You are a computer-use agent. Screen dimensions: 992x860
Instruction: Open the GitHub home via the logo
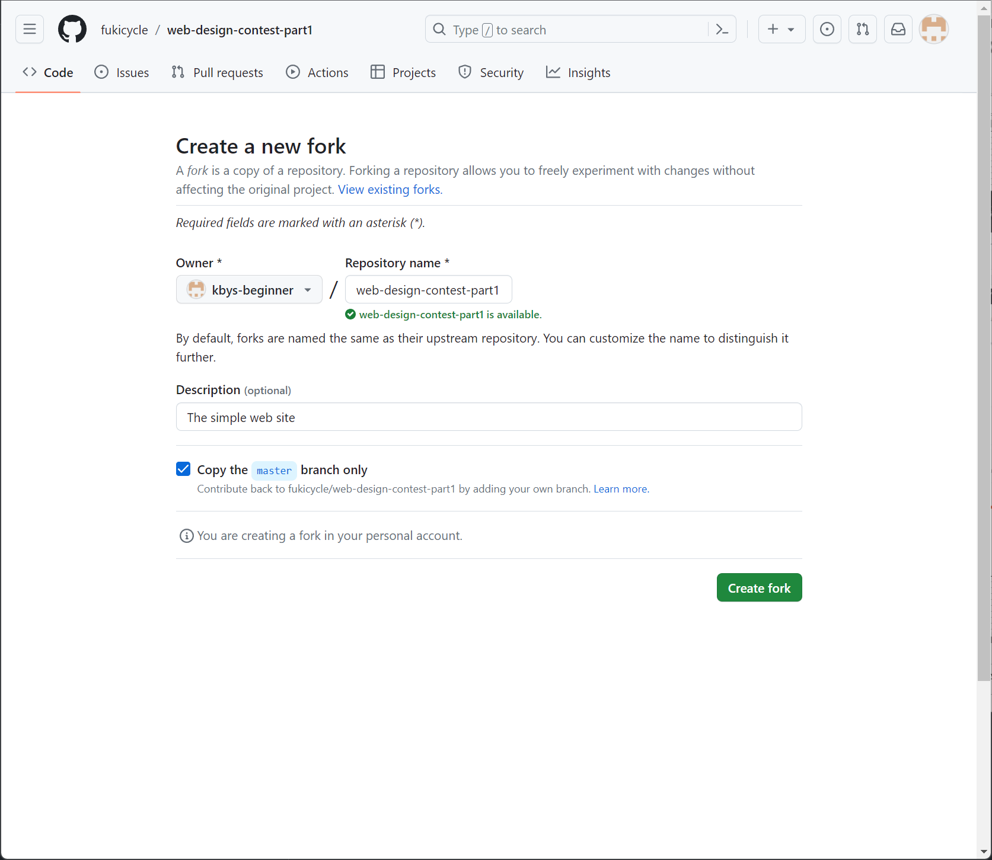[x=72, y=29]
